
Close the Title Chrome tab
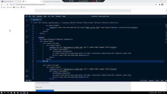click(x=41, y=2)
